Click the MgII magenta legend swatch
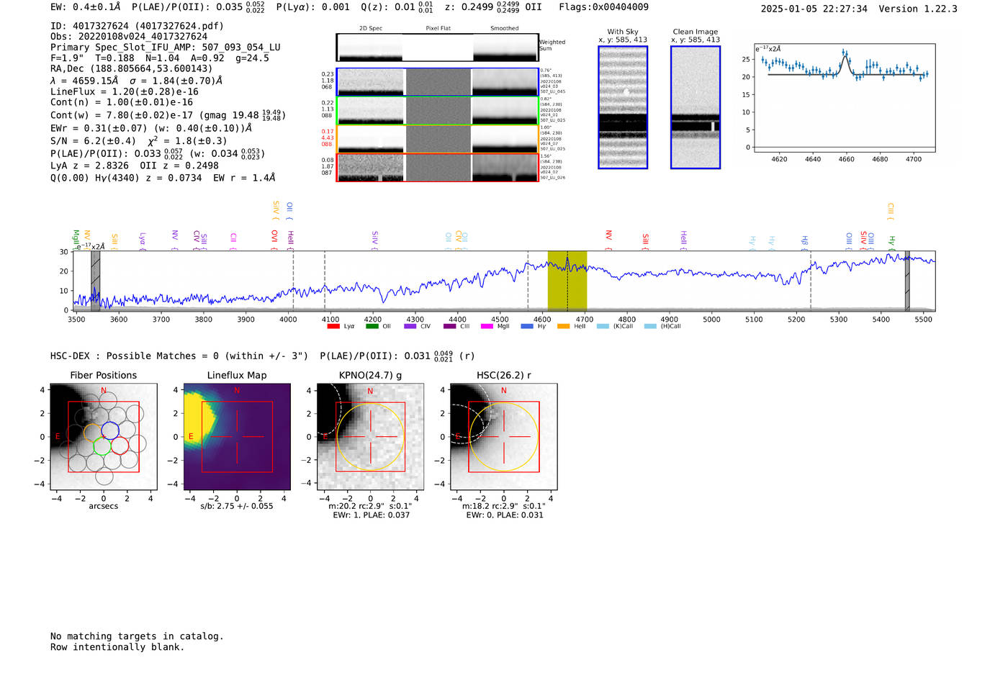Screen dimensions: 1008x686 point(487,326)
